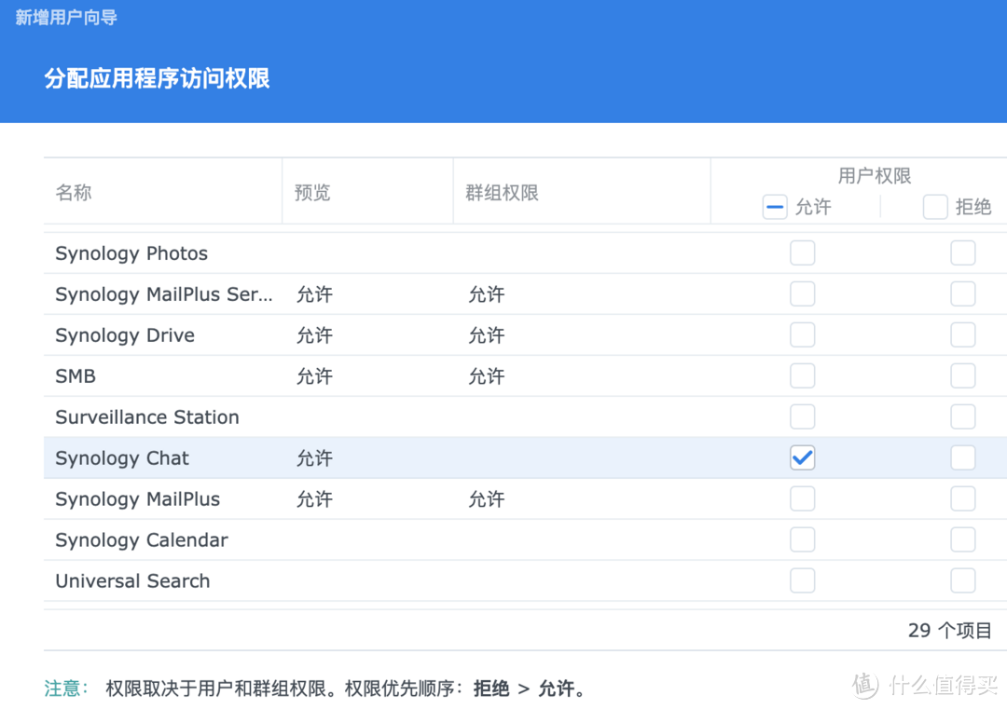Toggle the 拒绝 select-all header checkbox
The width and height of the screenshot is (1007, 709).
pos(935,207)
